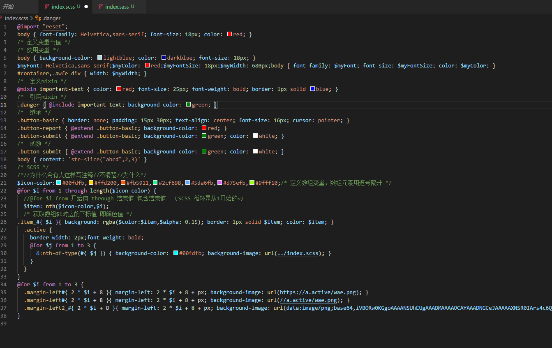Click line number 34 in the gutter
Image resolution: width=552 pixels, height=348 pixels.
click(x=4, y=285)
